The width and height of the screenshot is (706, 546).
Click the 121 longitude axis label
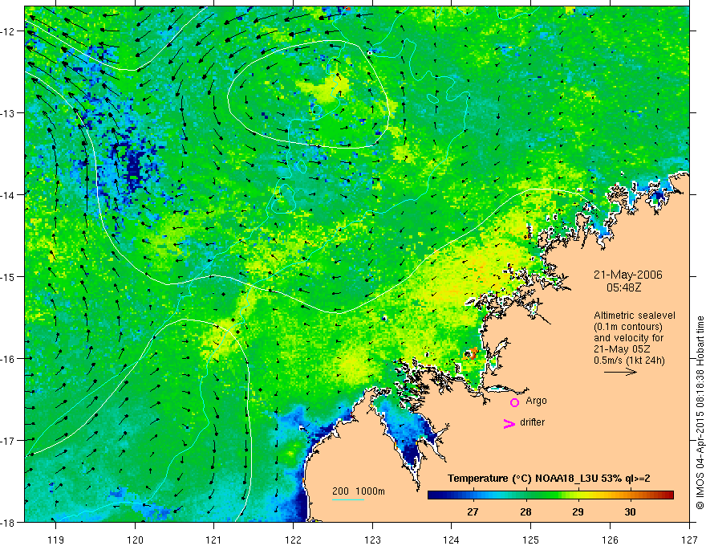[214, 540]
